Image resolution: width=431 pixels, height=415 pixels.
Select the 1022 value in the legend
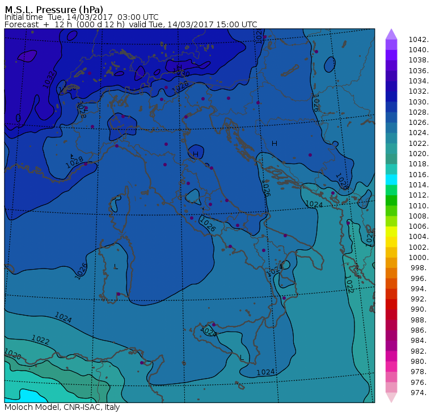[x=419, y=144]
